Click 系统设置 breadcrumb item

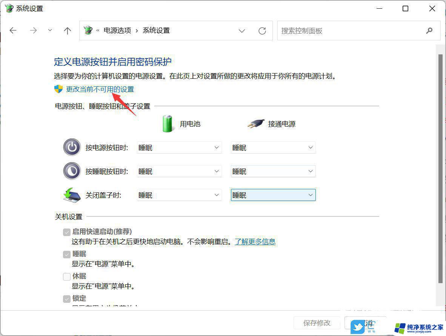tap(156, 31)
